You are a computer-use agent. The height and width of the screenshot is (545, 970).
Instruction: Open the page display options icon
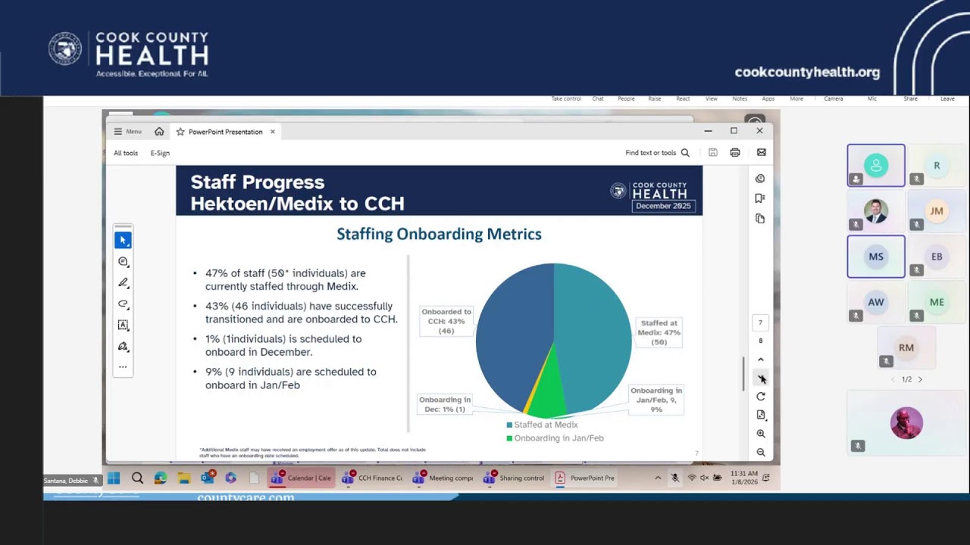pos(761,415)
